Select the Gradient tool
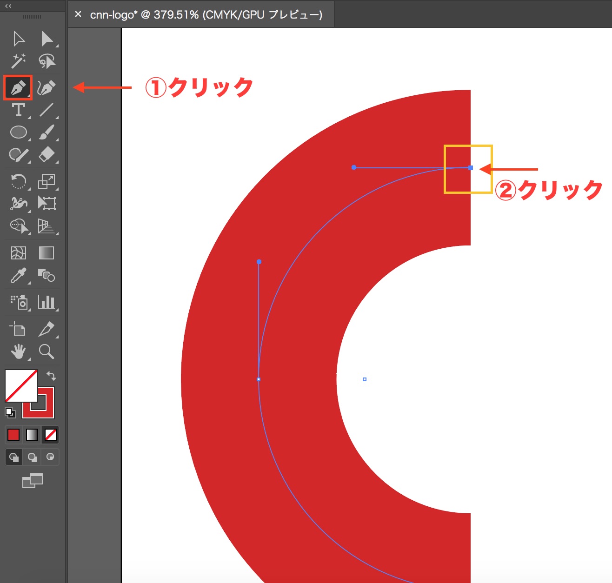612x583 pixels. [47, 253]
